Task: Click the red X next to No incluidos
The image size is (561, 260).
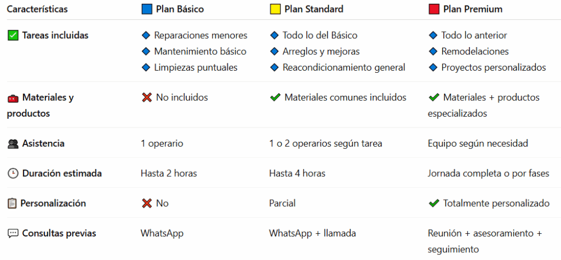Action: tap(146, 98)
